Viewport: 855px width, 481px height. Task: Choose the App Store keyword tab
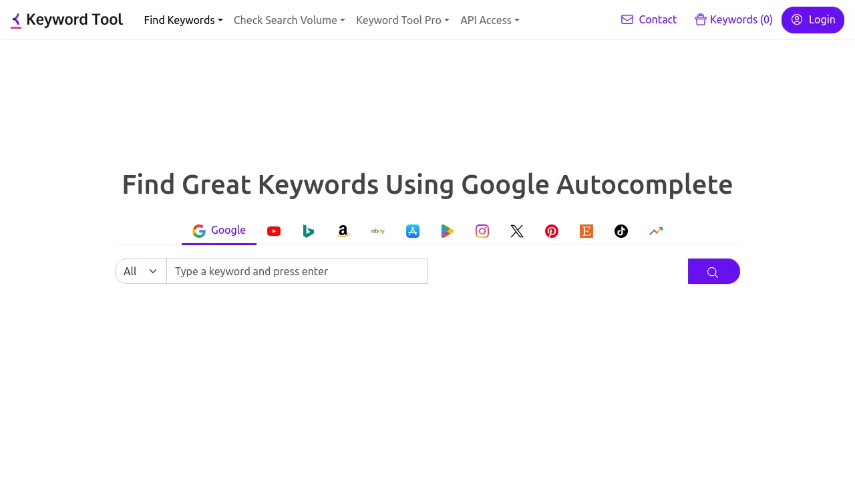413,231
